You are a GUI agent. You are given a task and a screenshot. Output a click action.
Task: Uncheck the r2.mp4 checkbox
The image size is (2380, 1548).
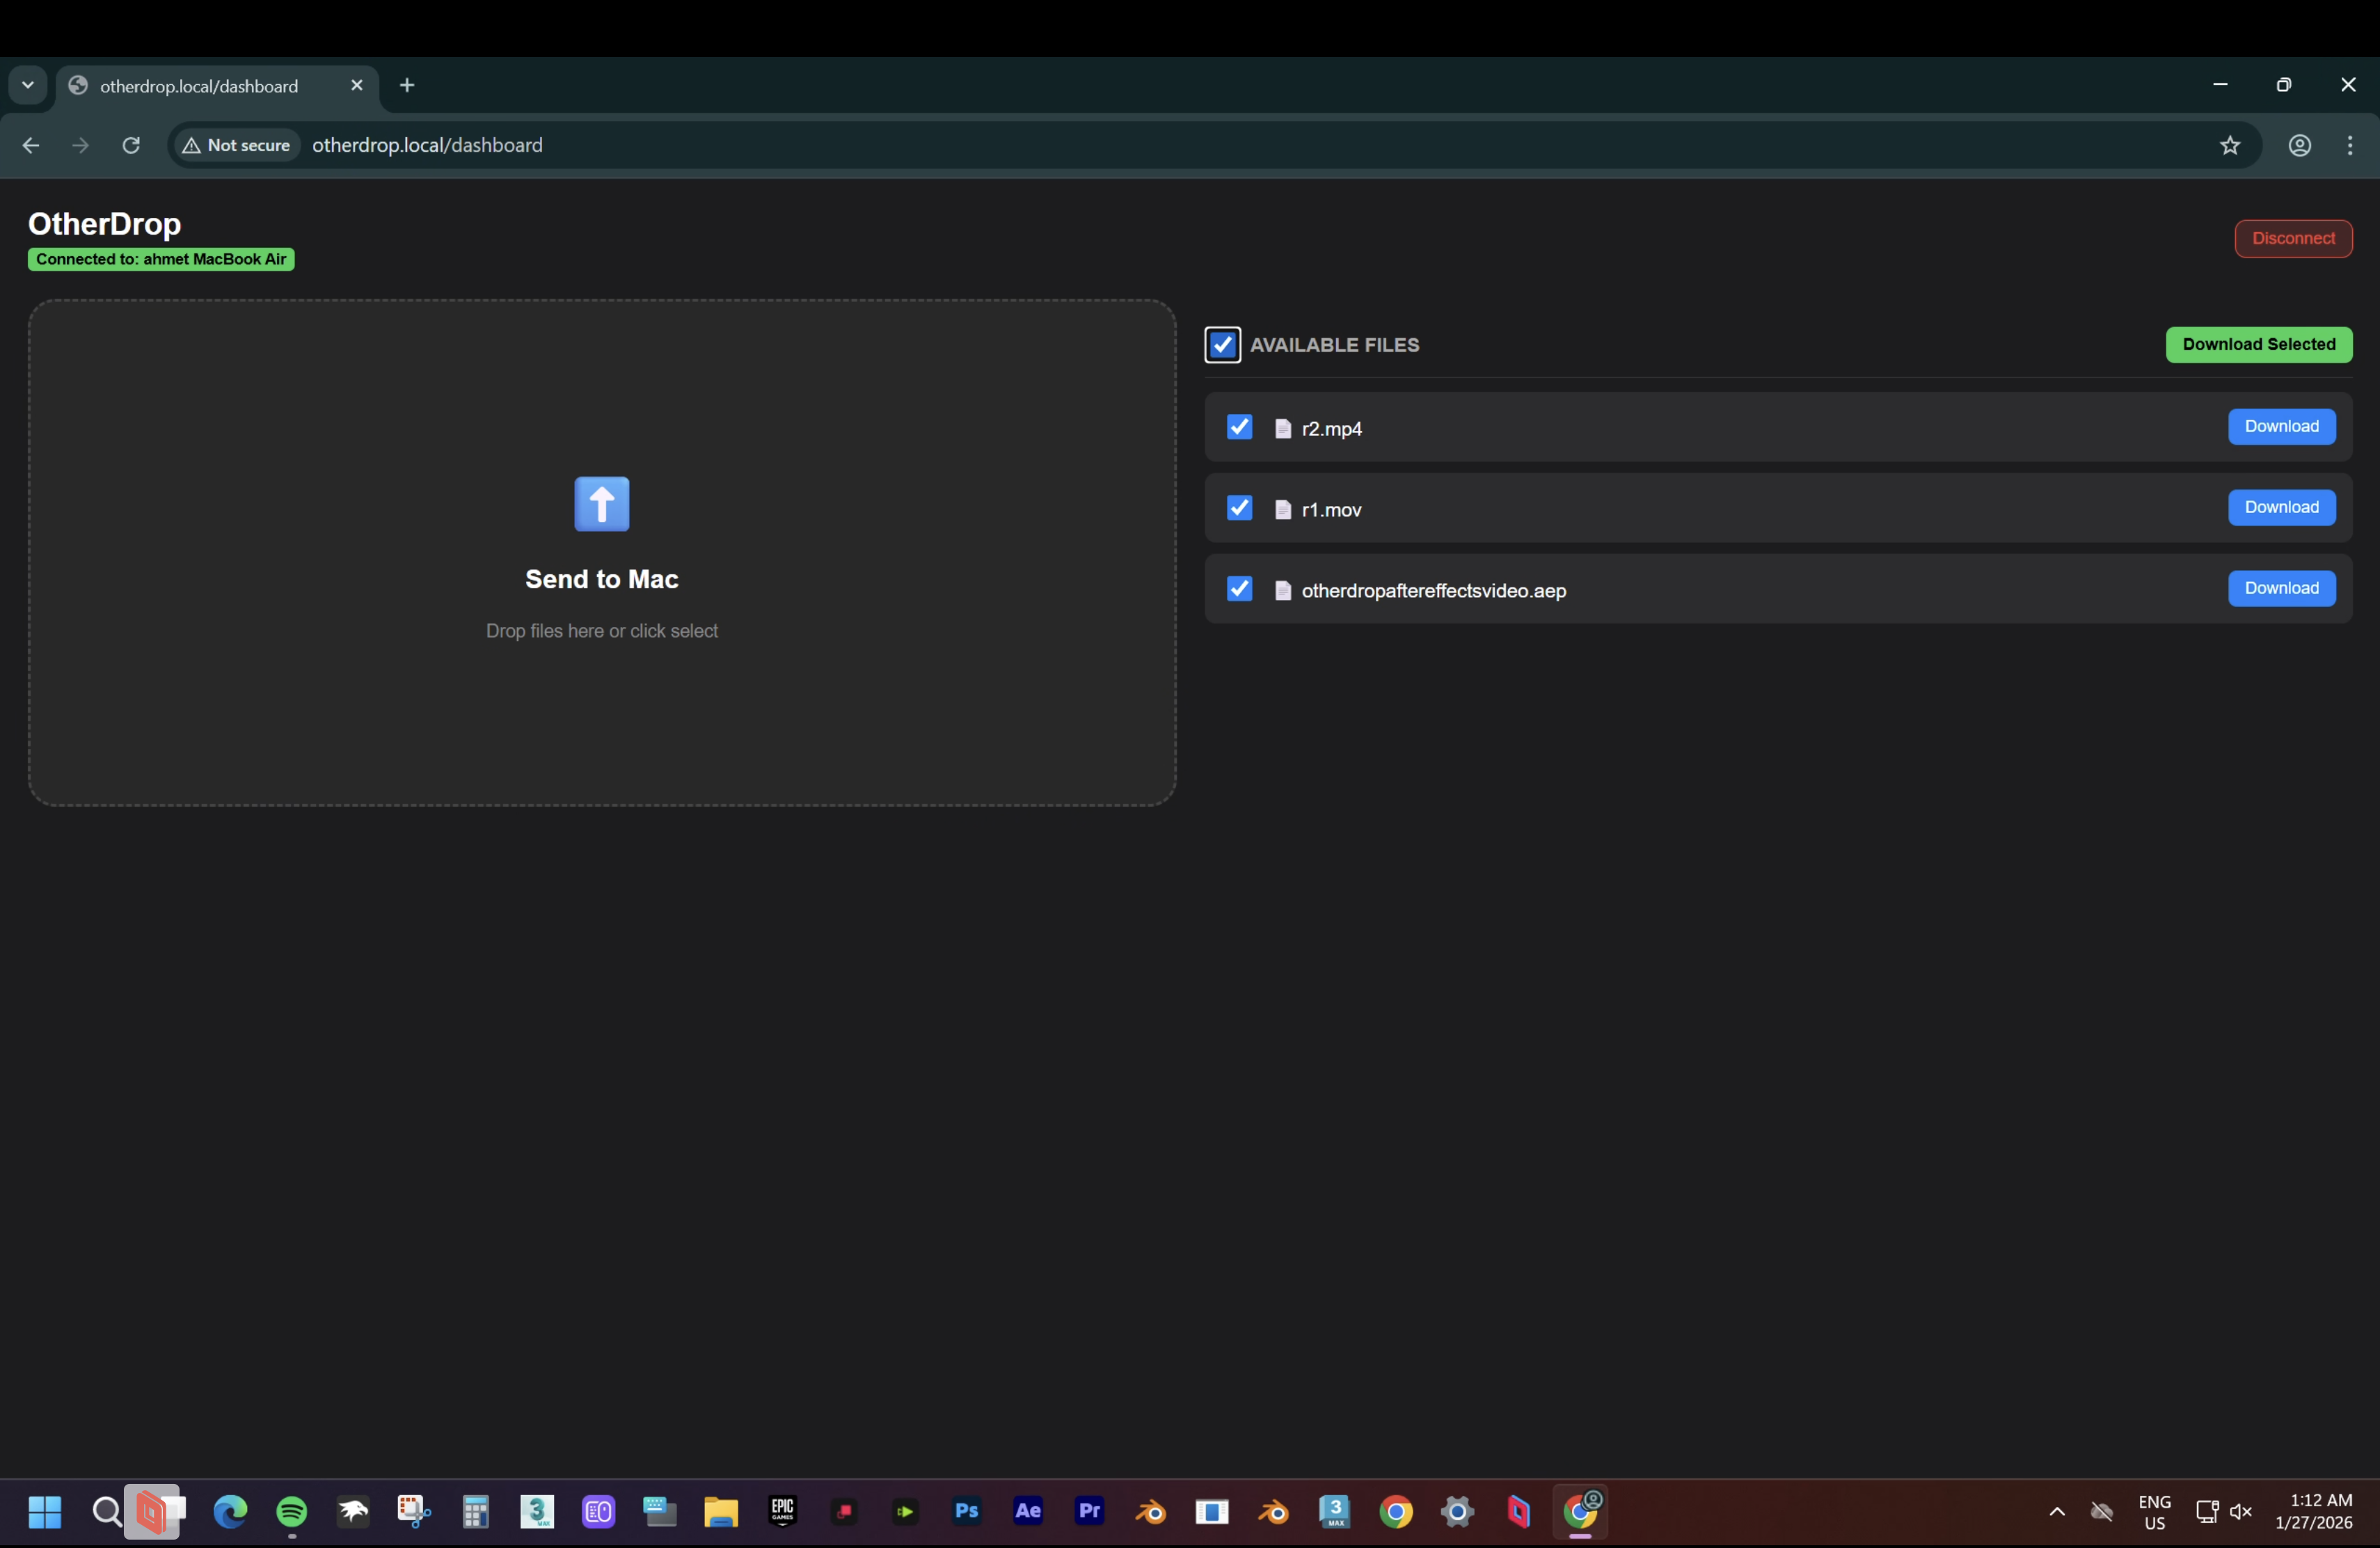click(x=1239, y=427)
